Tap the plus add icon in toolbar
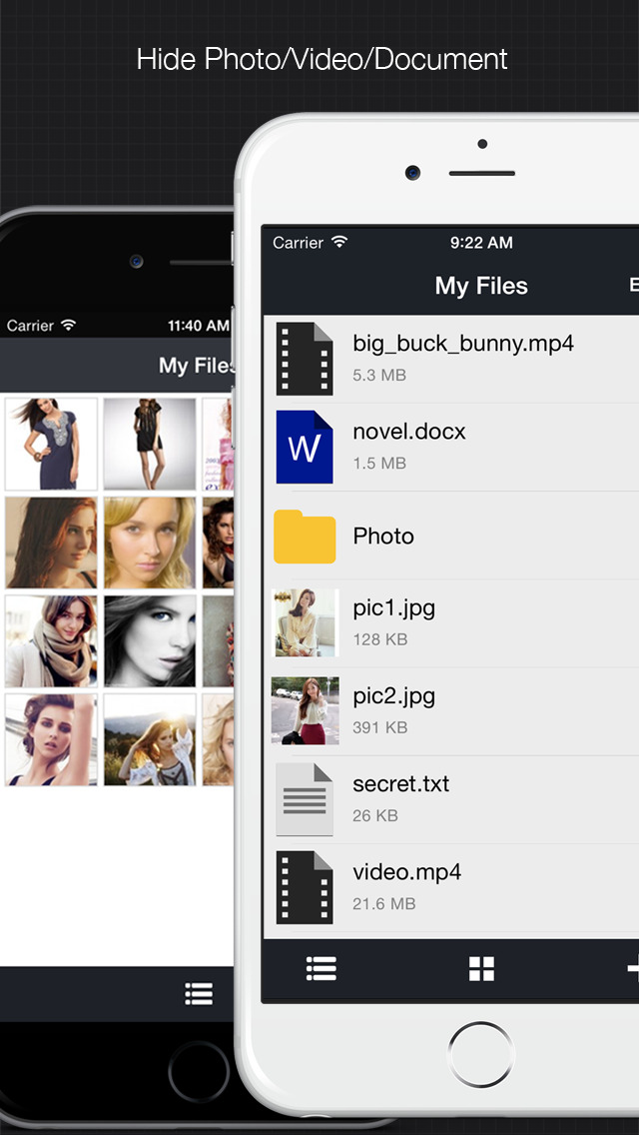 pyautogui.click(x=631, y=968)
